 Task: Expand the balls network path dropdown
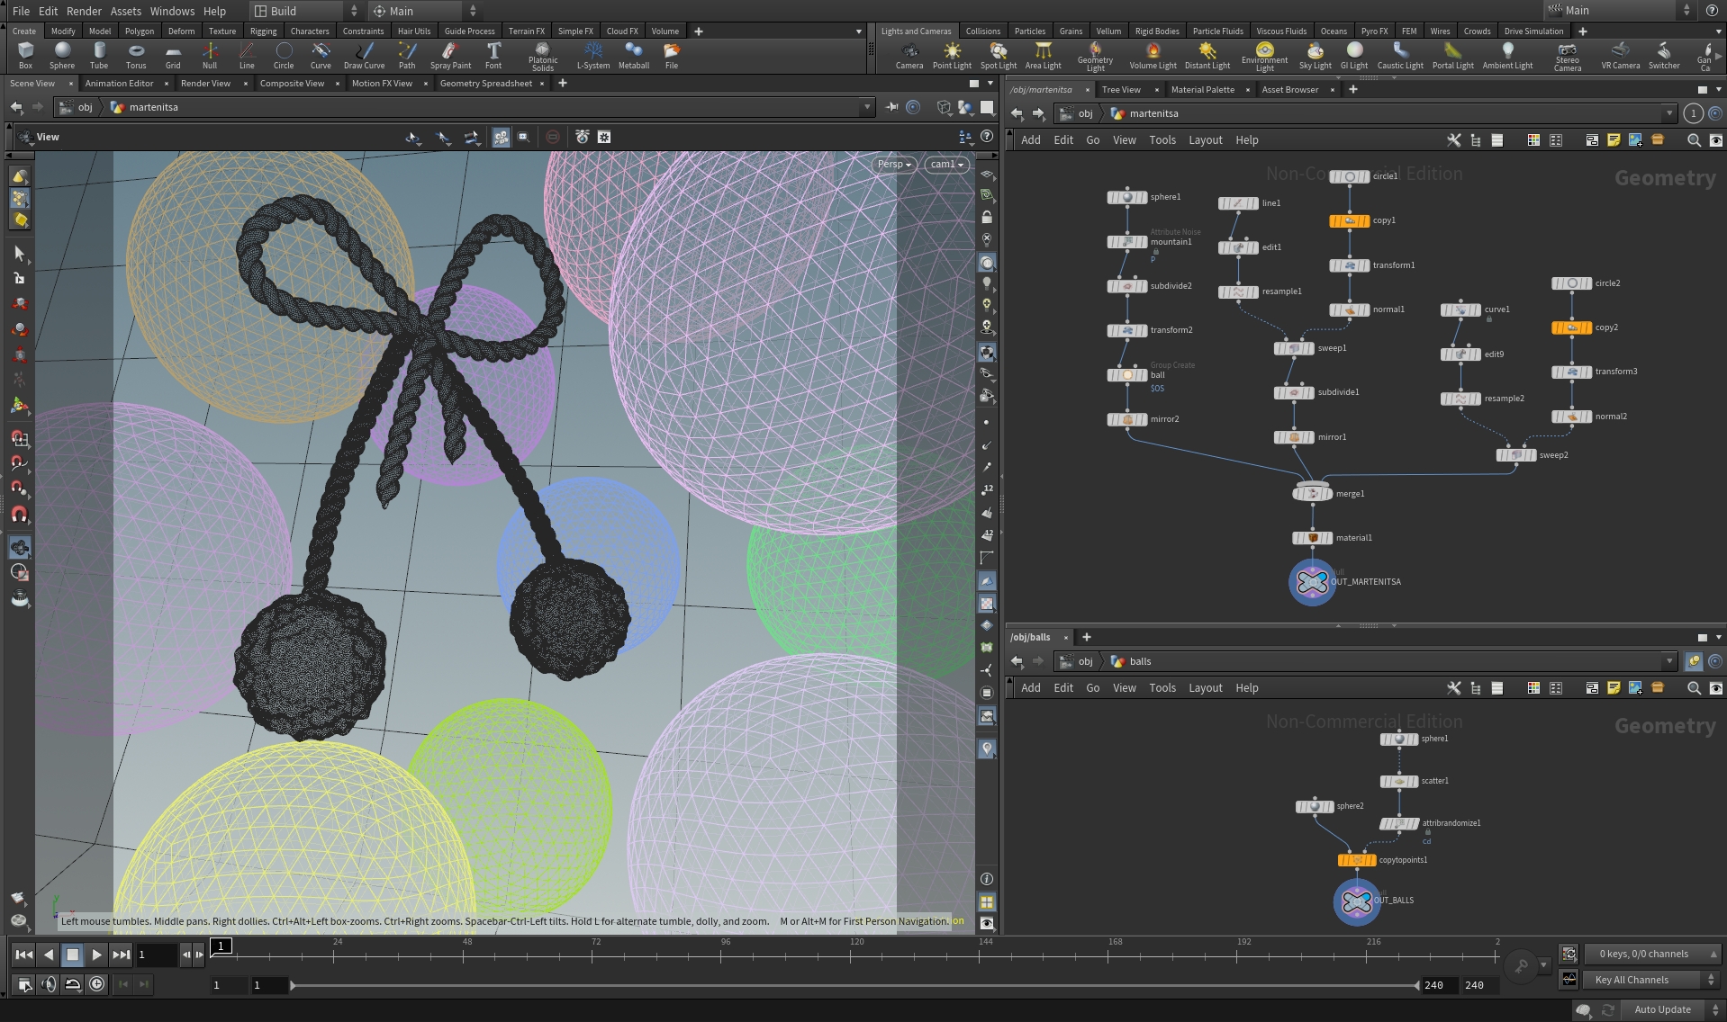1669,661
